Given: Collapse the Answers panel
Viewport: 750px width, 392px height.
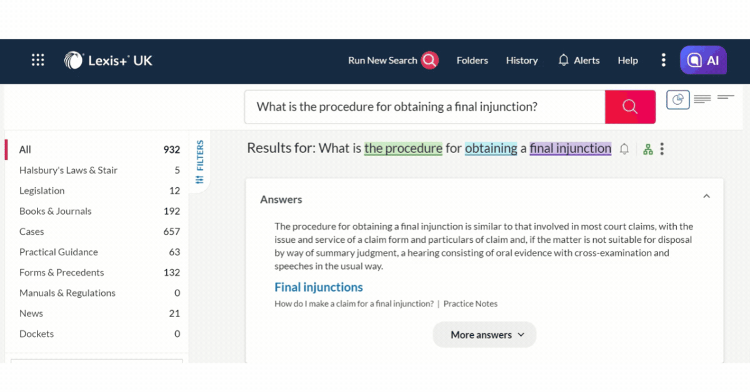Looking at the screenshot, I should (706, 197).
